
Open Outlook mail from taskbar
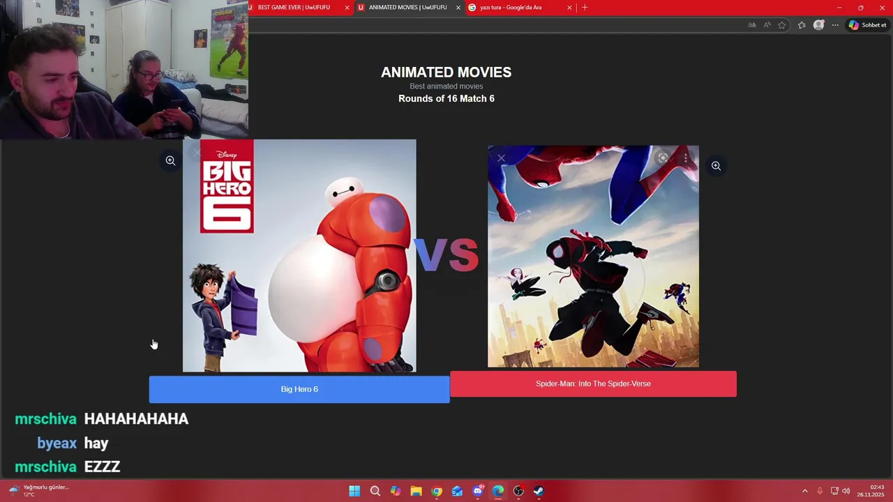[457, 491]
